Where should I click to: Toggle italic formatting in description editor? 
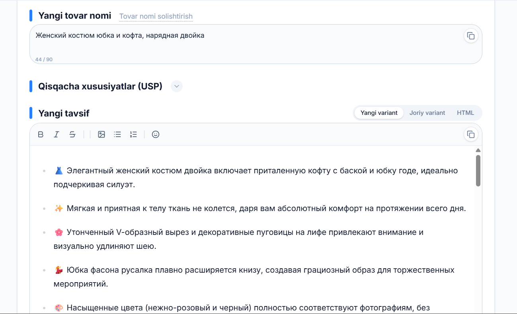click(57, 134)
